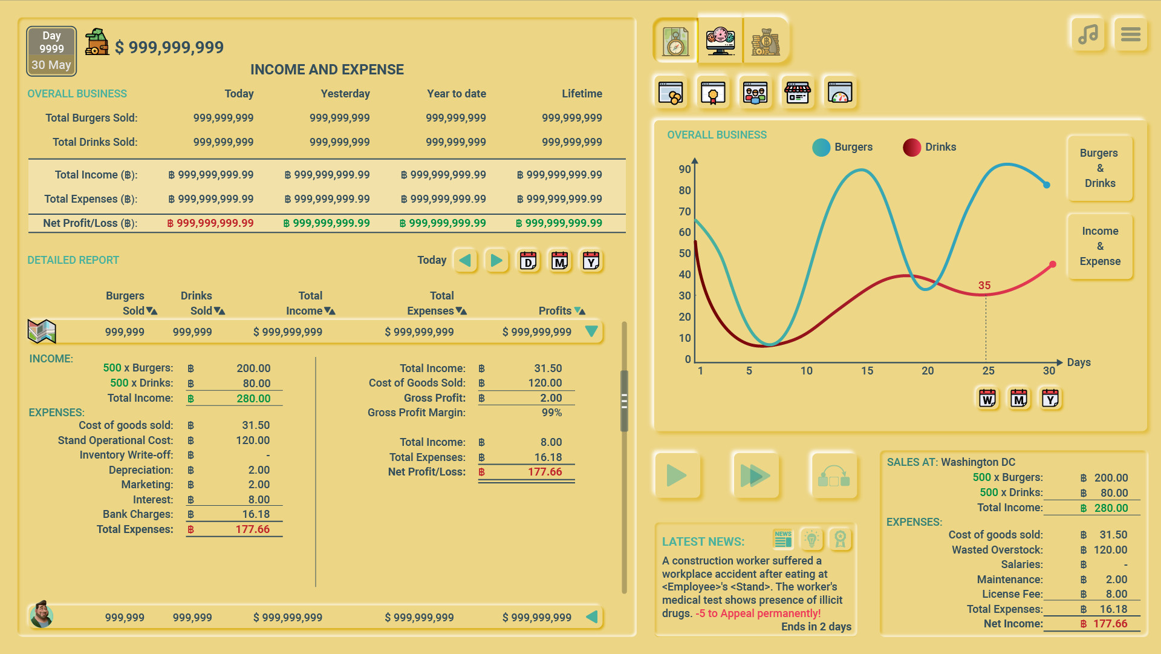Screen dimensions: 1161x654
Task: Sort by Profits column arrows
Action: [x=580, y=311]
